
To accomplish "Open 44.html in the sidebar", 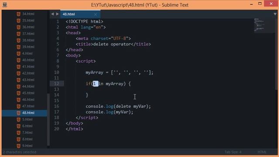I will click(28, 86).
